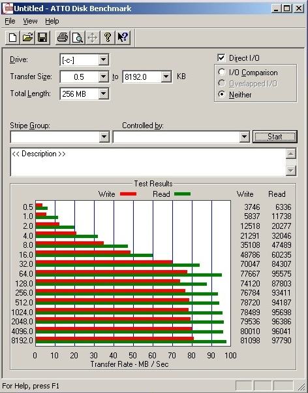
Task: Click write value 70047 in 32.0 row
Action: tap(250, 264)
